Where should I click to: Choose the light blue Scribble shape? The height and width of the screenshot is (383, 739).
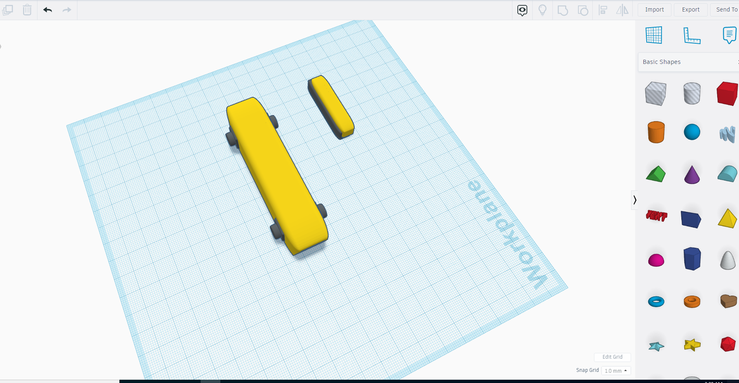pos(728,134)
